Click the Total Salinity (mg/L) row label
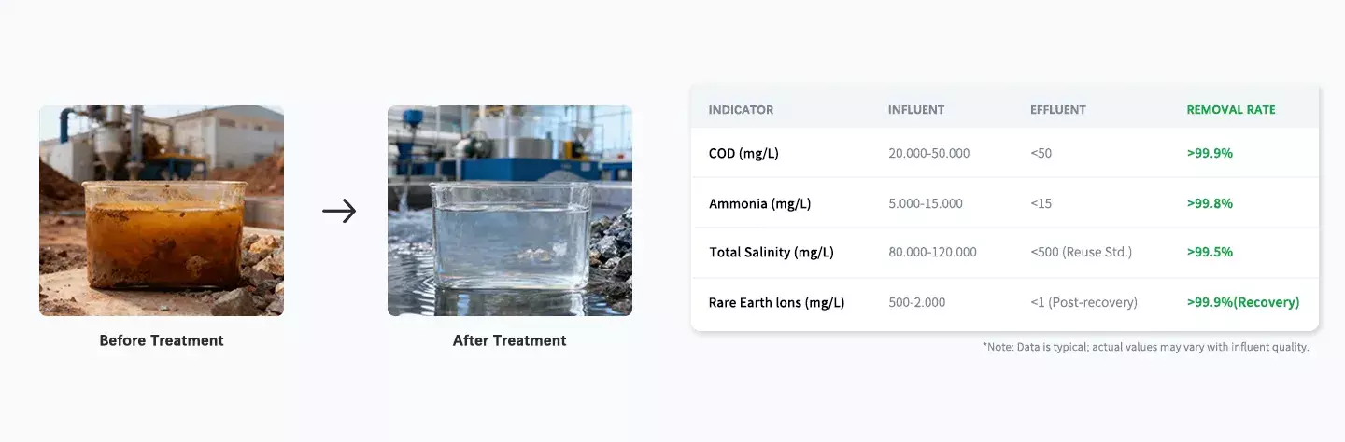Image resolution: width=1345 pixels, height=442 pixels. pyautogui.click(x=772, y=253)
